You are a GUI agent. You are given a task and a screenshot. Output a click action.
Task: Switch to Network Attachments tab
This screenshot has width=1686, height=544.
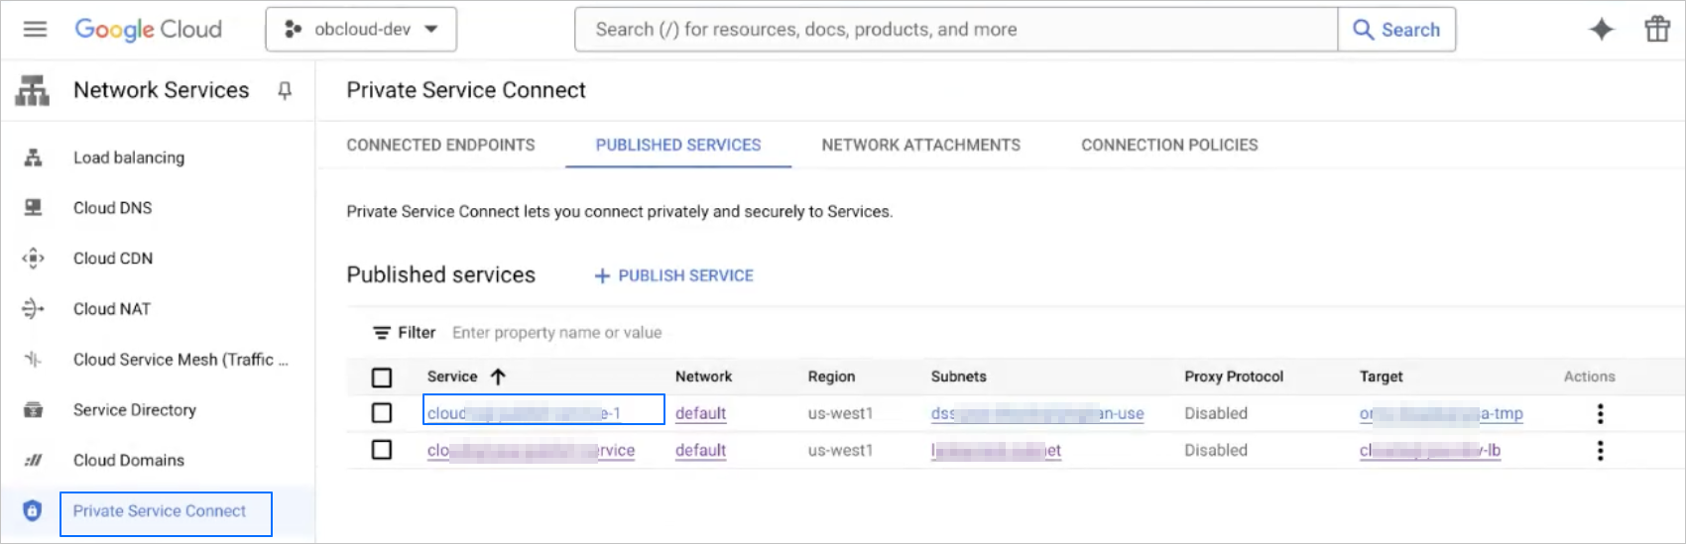pos(920,145)
